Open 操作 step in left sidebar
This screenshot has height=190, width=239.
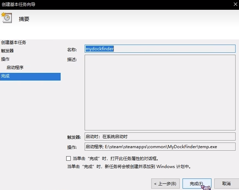tap(5, 59)
